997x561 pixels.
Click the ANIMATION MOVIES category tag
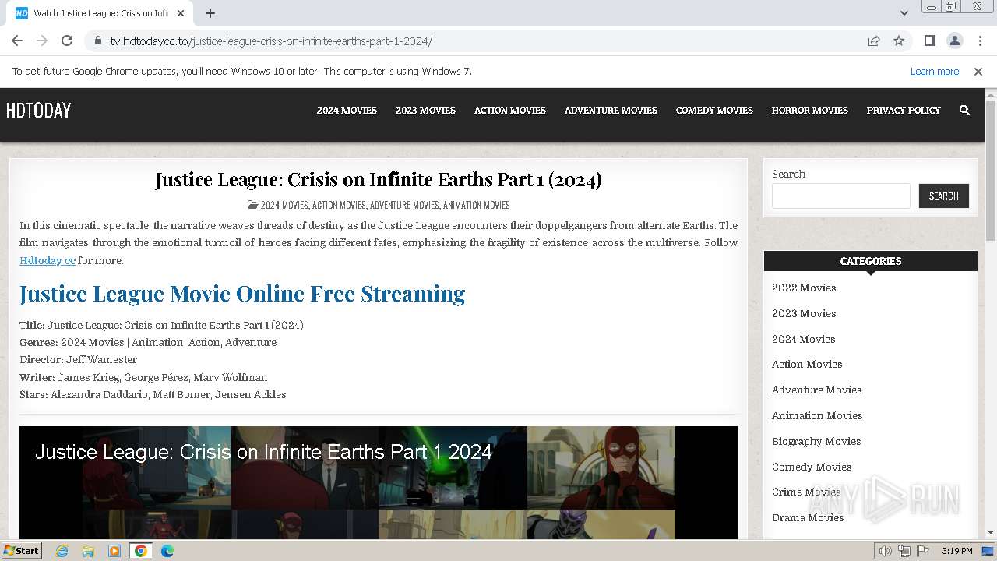(x=477, y=205)
